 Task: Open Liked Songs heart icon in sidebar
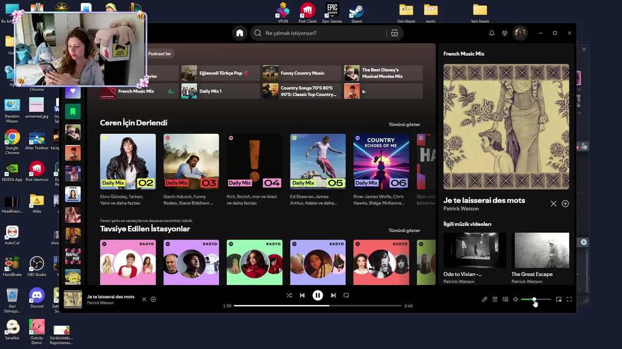pos(73,91)
